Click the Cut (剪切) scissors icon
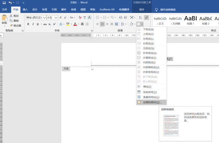 click(11, 16)
